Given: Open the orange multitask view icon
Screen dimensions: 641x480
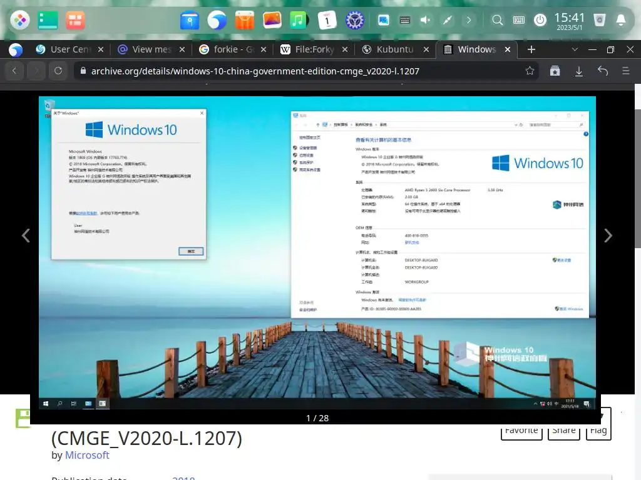Looking at the screenshot, I should (75, 20).
